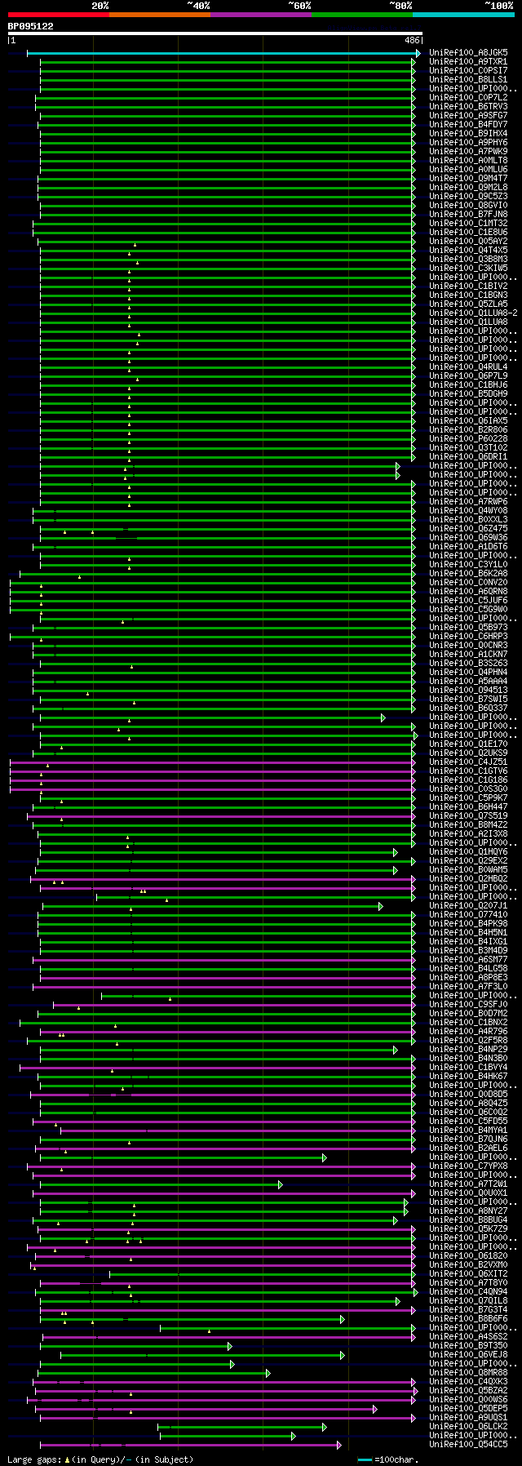
Task: Select the UniRef100_A7F3L0 label
Action: tap(468, 987)
